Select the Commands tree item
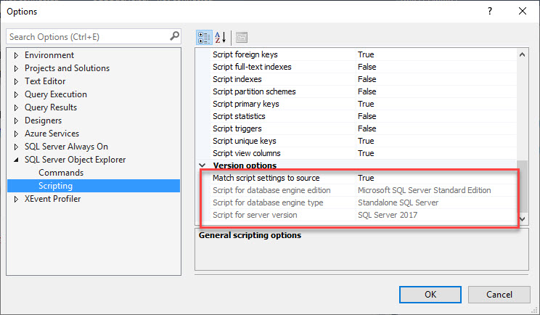 [61, 173]
